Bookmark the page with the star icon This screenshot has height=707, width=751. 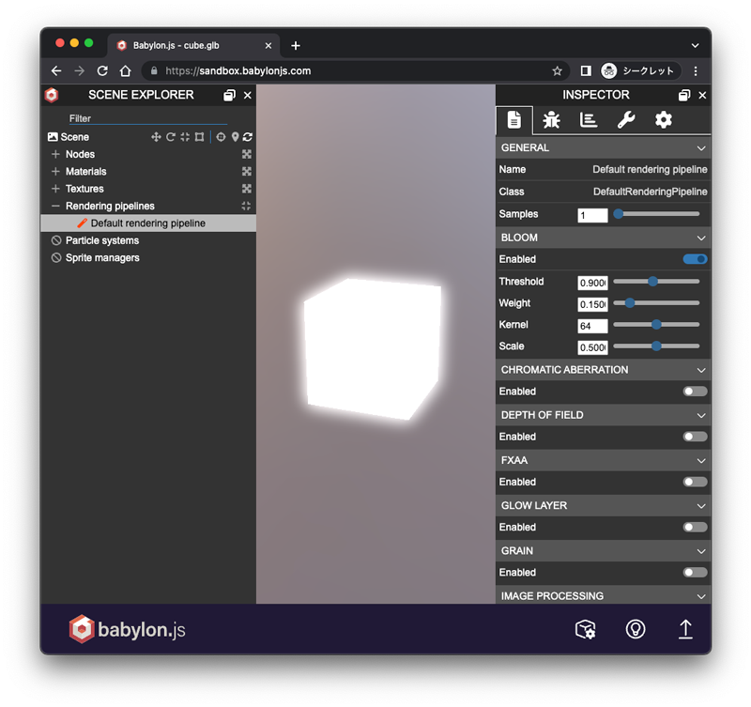click(x=557, y=71)
